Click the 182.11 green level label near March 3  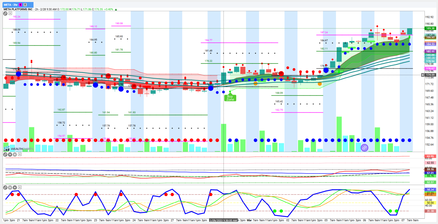[x=324, y=49]
